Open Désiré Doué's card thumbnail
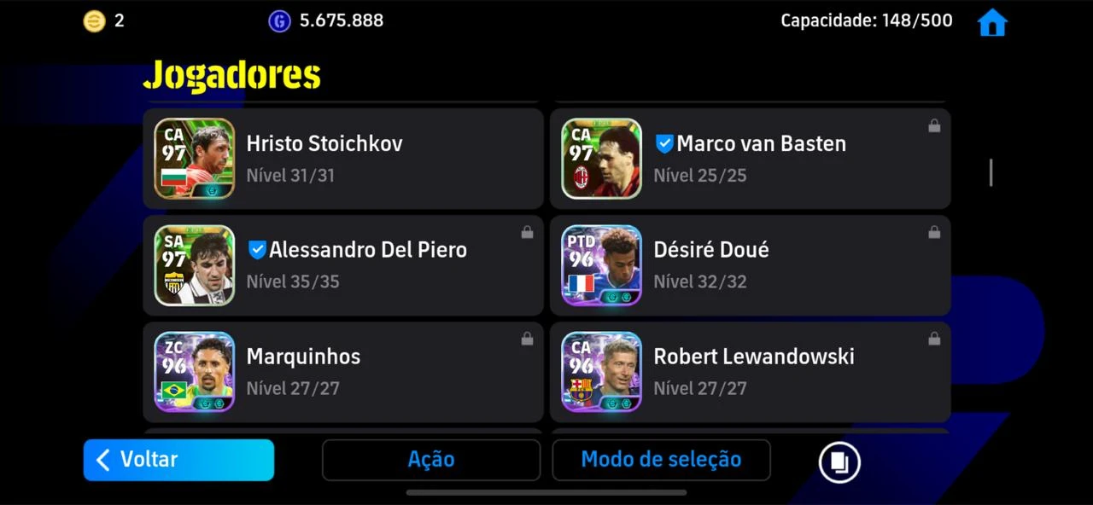1093x505 pixels. (601, 265)
